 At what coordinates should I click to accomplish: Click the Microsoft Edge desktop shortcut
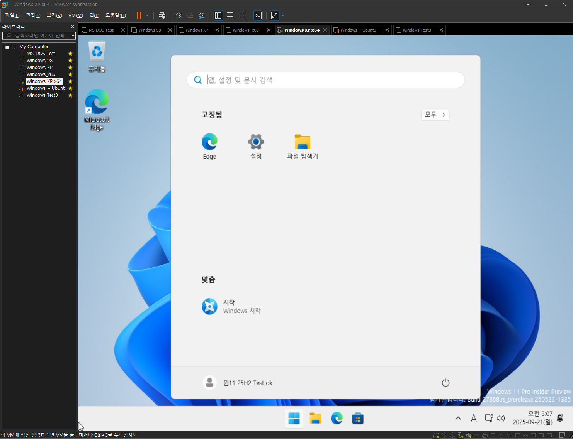[x=97, y=110]
